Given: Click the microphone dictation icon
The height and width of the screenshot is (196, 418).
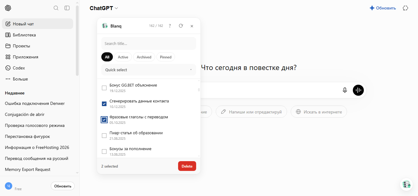Looking at the screenshot, I should pyautogui.click(x=345, y=90).
